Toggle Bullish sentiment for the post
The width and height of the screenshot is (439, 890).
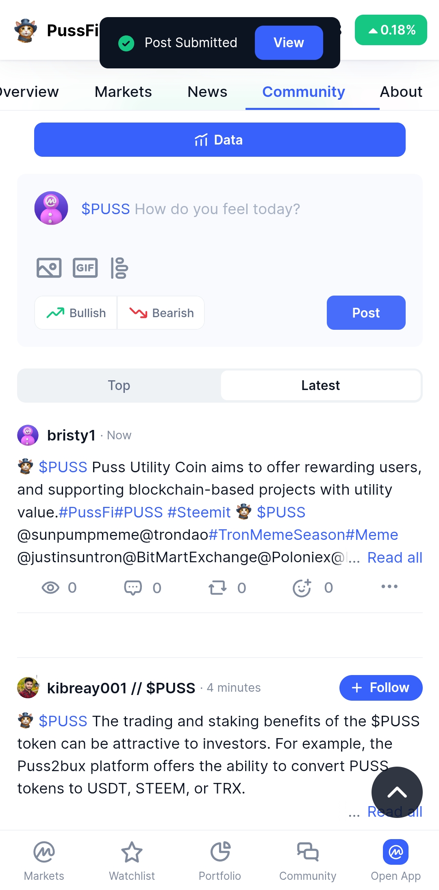pyautogui.click(x=76, y=313)
